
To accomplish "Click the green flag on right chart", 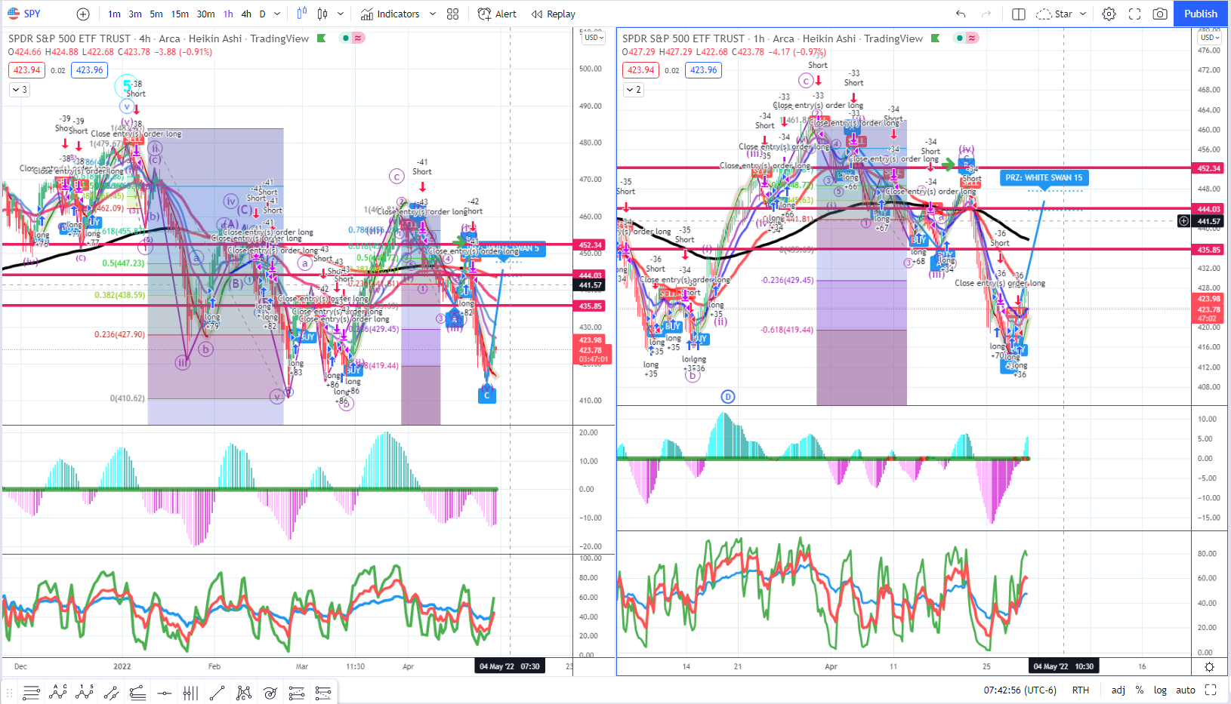I will 935,38.
